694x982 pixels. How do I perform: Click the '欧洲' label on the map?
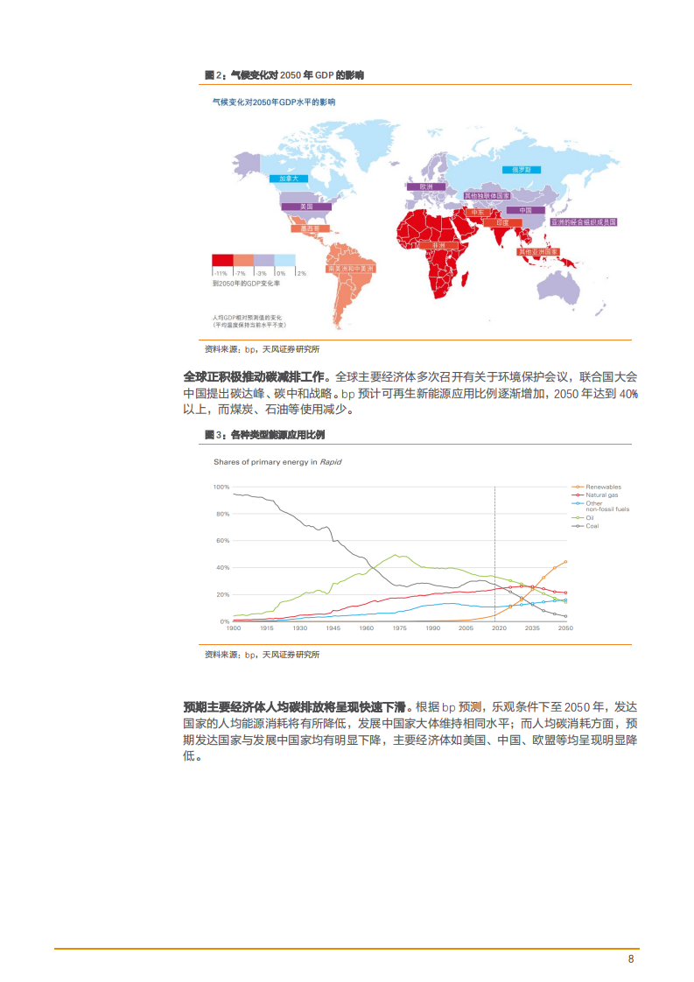pos(426,186)
